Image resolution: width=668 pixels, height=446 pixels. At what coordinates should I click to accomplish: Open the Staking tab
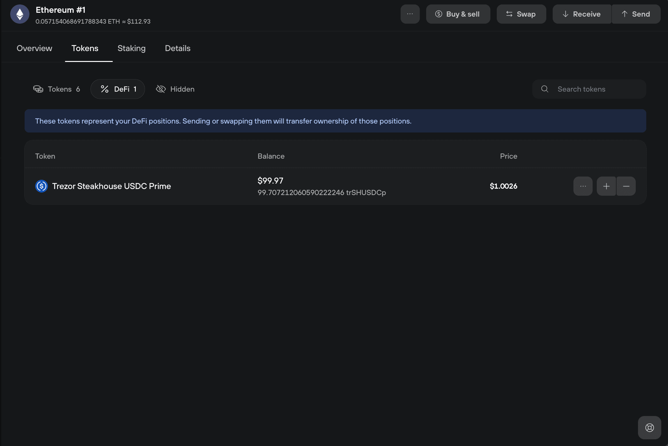132,48
